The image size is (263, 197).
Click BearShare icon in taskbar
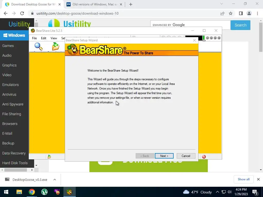pyautogui.click(x=69, y=192)
